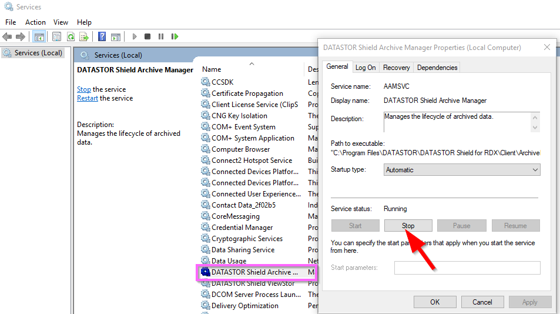The width and height of the screenshot is (560, 314).
Task: Open the View menu
Action: pos(61,22)
